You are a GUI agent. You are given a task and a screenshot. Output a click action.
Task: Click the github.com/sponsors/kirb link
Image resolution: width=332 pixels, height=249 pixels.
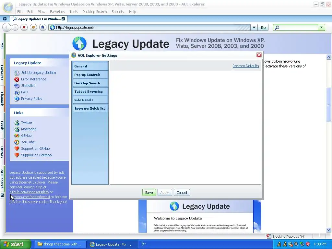pos(29,192)
